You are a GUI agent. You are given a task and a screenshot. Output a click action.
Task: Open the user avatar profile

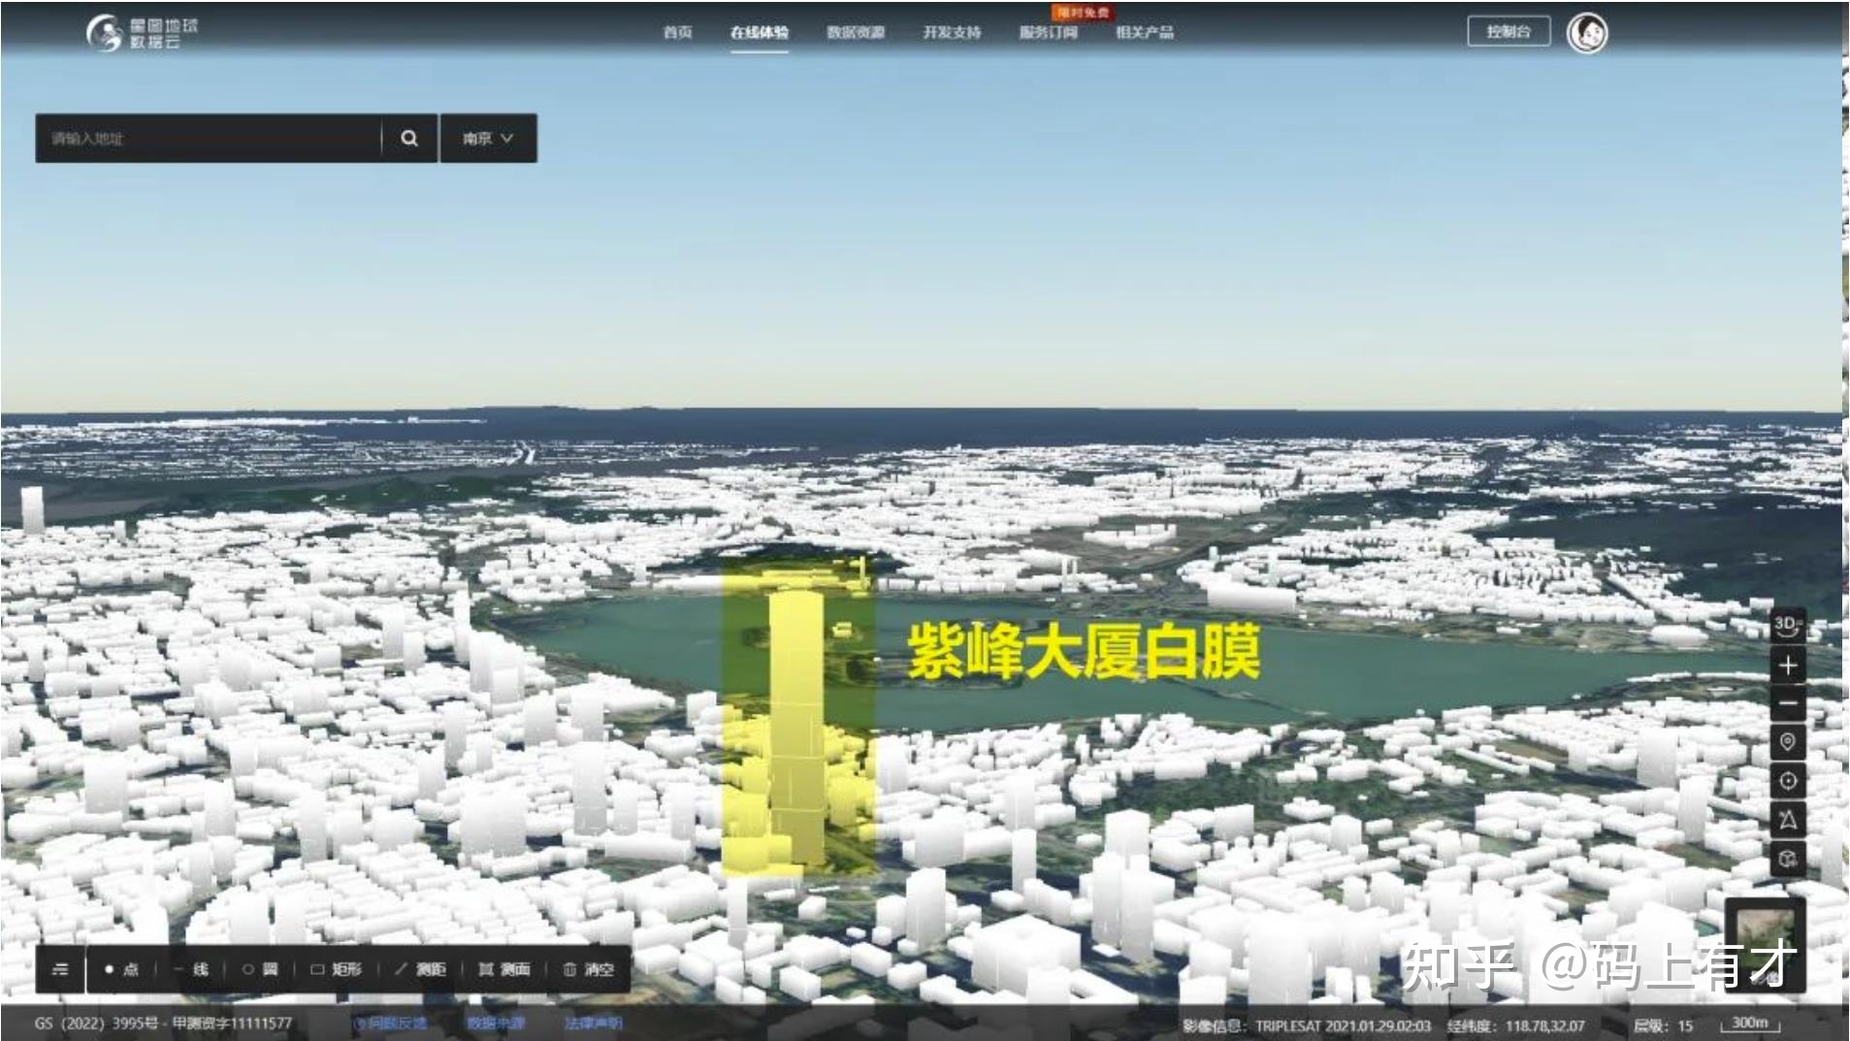point(1587,33)
